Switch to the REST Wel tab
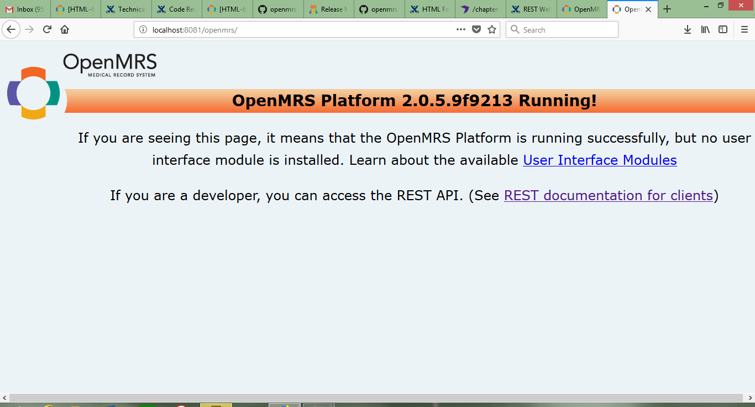This screenshot has width=755, height=407. coord(531,9)
